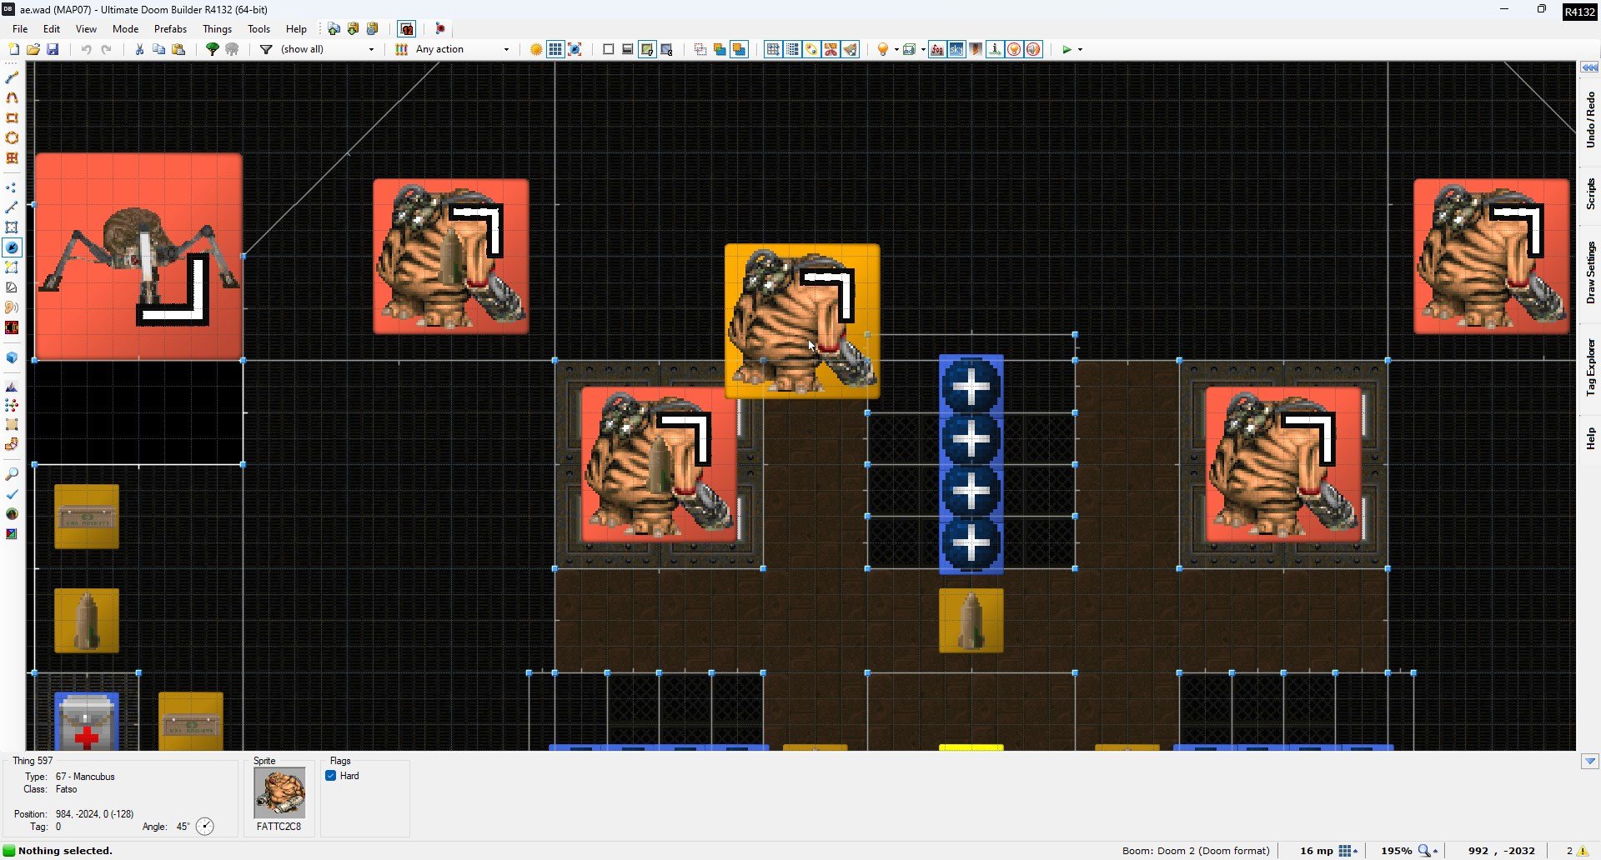1601x860 pixels.
Task: Expand the dynamic lights bulb dropdown arrow
Action: pyautogui.click(x=896, y=49)
